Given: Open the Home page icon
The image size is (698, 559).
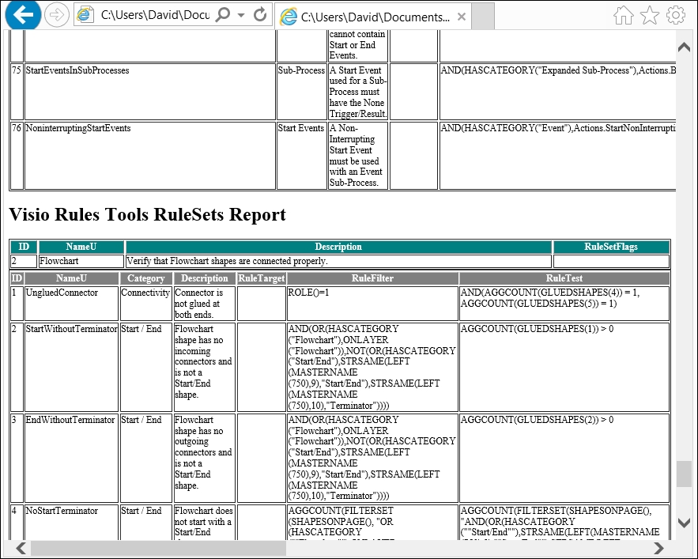Looking at the screenshot, I should 624,15.
